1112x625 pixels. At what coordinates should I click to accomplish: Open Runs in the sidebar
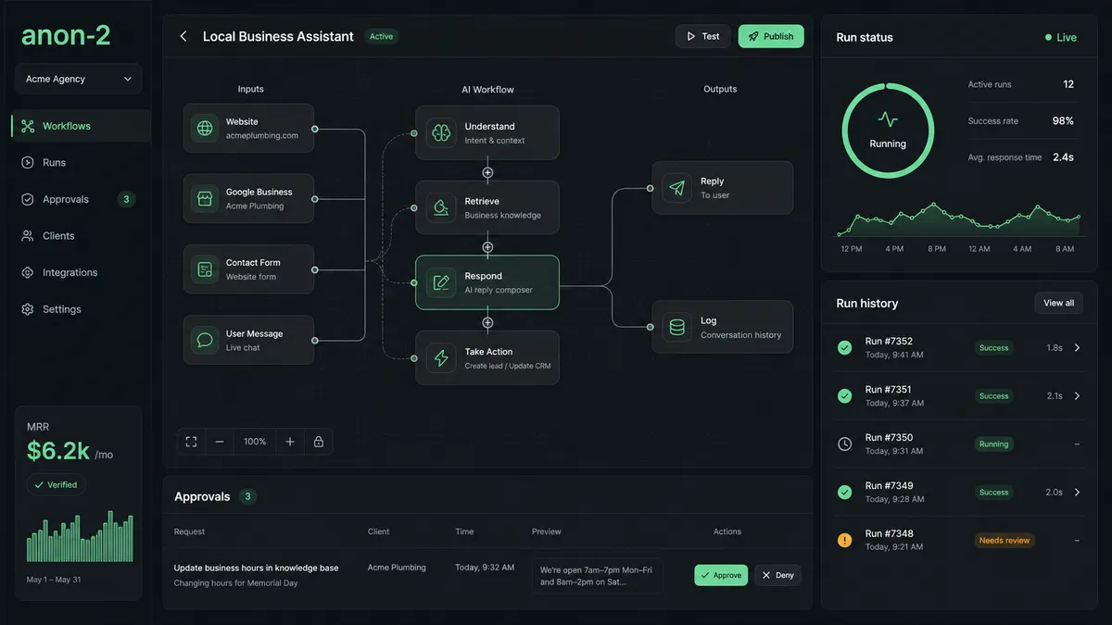click(x=81, y=162)
